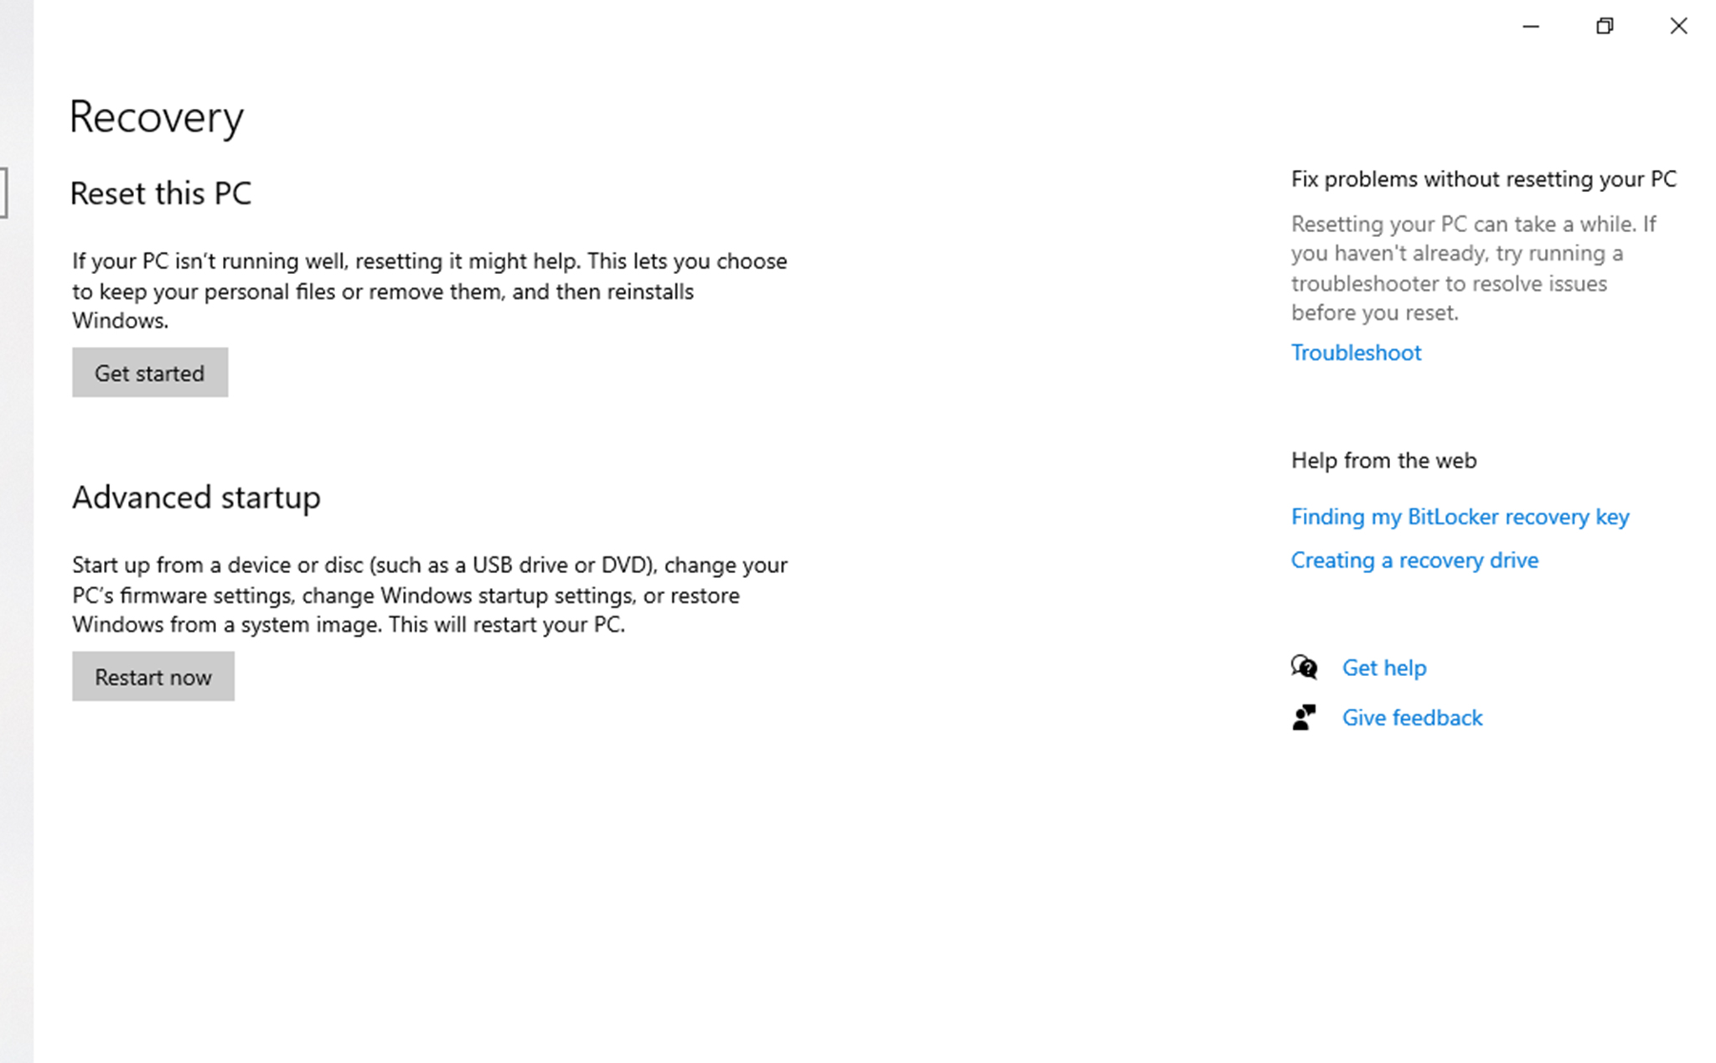Click the Advanced startup description paragraph
The height and width of the screenshot is (1063, 1716).
[429, 595]
